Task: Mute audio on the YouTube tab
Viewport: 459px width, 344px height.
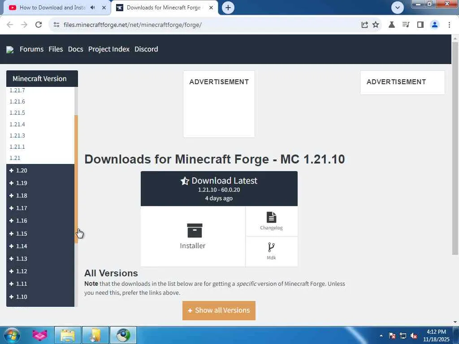Action: pyautogui.click(x=93, y=8)
